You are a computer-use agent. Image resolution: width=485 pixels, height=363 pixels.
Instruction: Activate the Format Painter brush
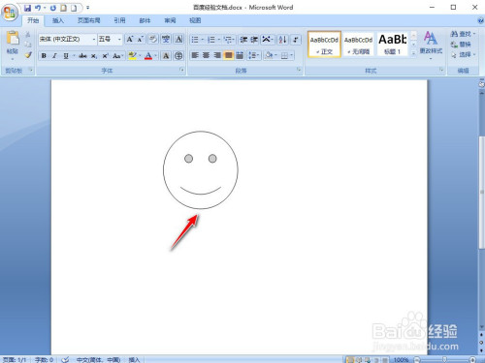coord(28,55)
